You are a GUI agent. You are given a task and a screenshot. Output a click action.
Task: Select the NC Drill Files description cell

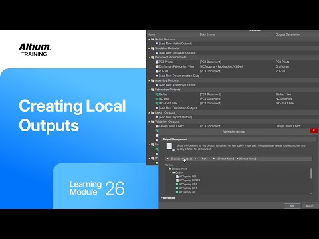click(x=284, y=99)
